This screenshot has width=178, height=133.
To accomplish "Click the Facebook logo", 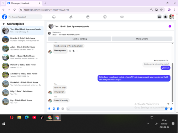I will [x=5, y=17].
